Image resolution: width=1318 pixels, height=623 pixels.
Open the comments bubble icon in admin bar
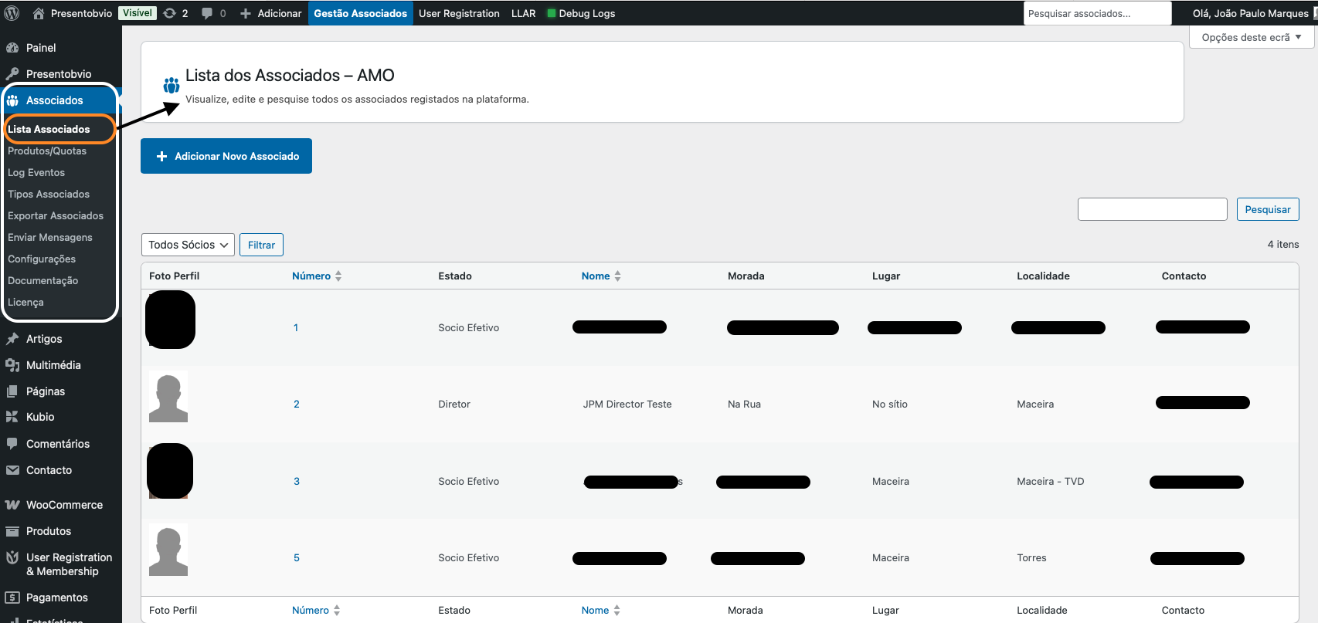coord(207,13)
